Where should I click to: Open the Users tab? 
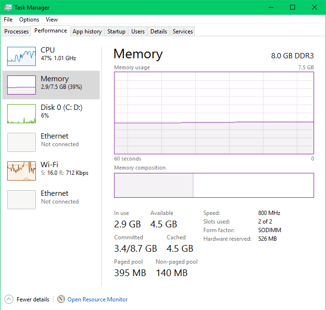[138, 32]
